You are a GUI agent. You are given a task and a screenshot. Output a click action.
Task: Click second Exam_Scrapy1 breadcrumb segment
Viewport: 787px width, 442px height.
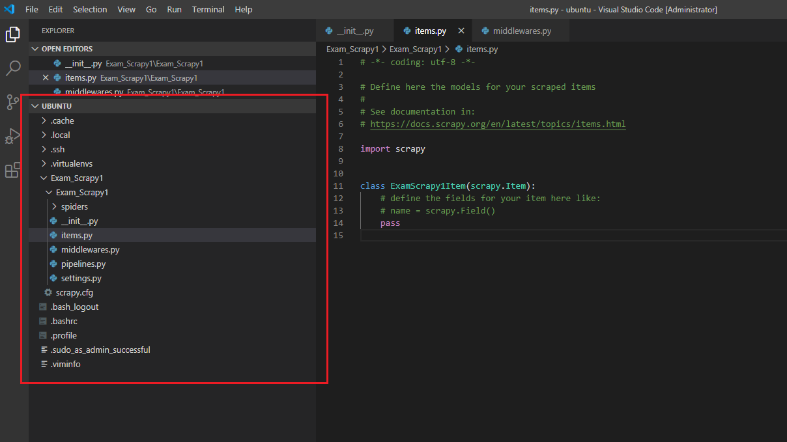(x=416, y=49)
